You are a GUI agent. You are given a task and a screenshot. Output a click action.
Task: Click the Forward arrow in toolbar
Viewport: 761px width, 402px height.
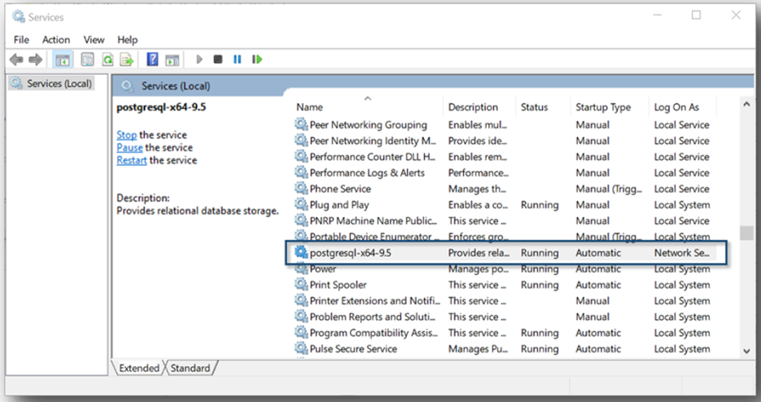pos(35,59)
